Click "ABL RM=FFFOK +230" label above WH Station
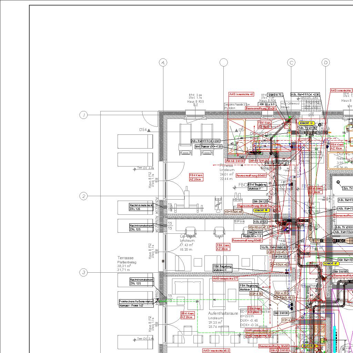The image size is (353, 353). coord(205,141)
